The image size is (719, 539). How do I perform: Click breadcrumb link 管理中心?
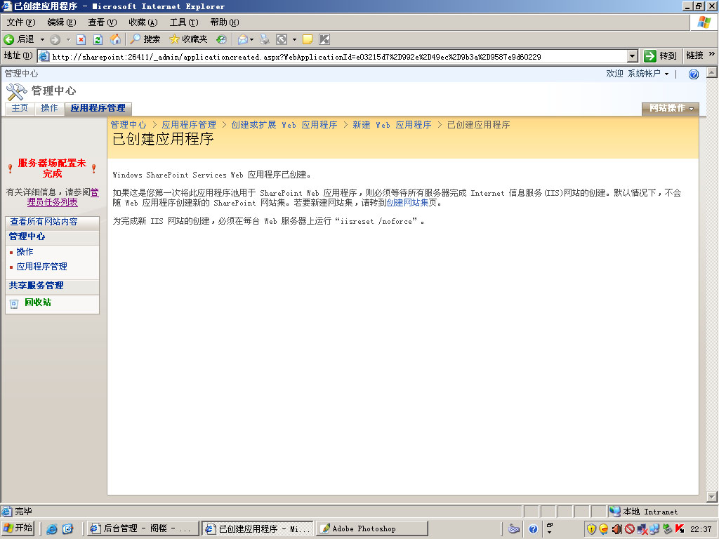(x=128, y=125)
